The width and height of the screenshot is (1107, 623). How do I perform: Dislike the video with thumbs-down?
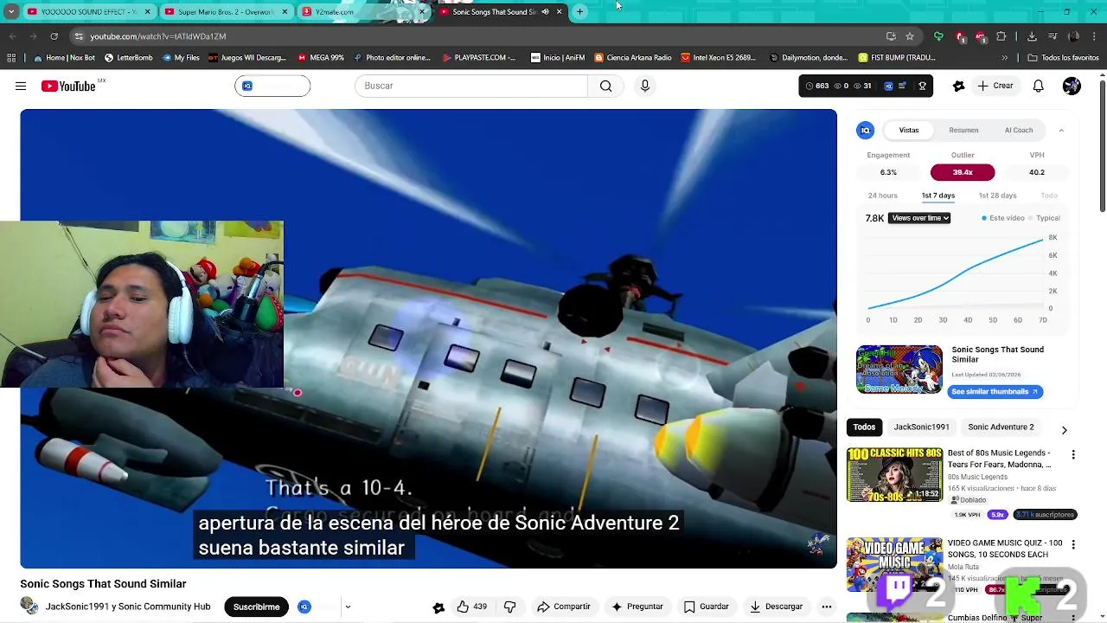[x=509, y=607]
